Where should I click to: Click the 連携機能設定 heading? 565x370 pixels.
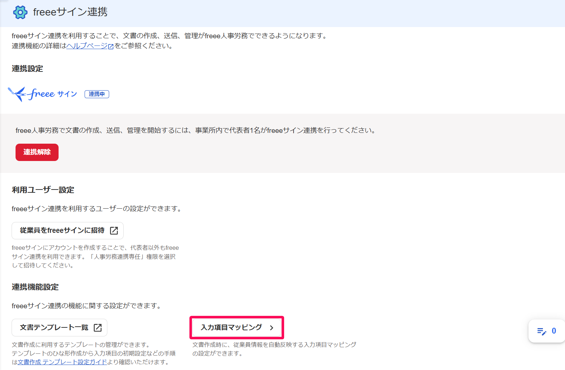(x=35, y=287)
